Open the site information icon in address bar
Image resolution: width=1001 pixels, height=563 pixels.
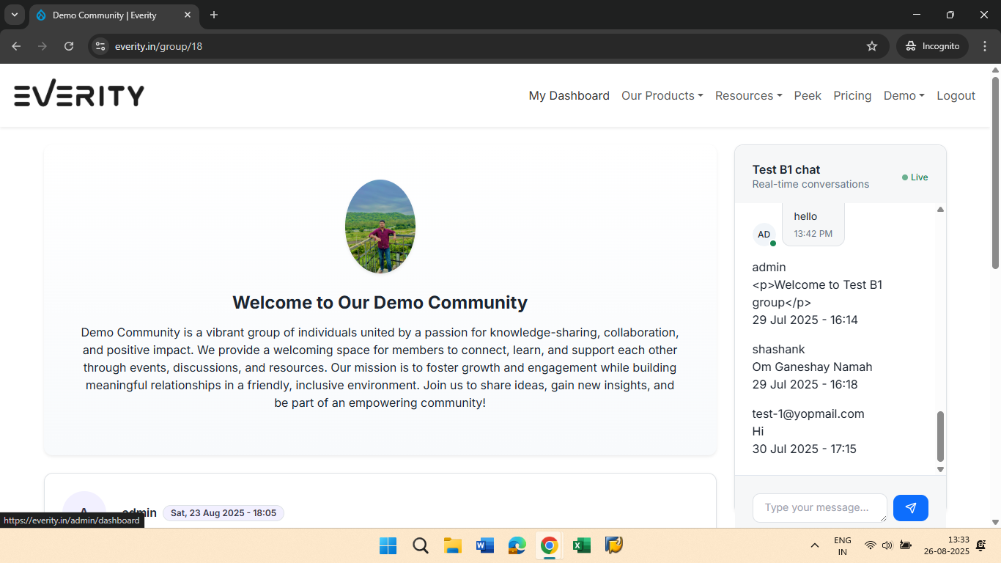(x=100, y=46)
